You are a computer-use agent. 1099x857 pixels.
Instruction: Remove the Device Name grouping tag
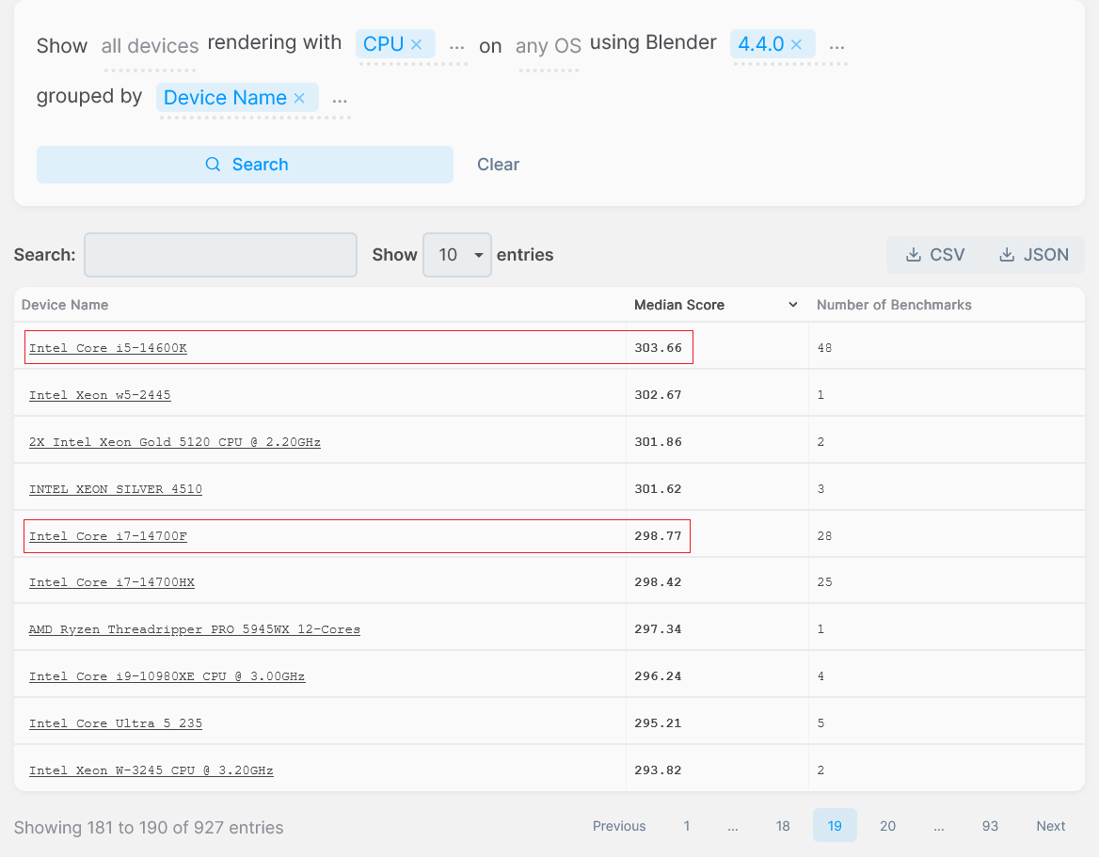point(299,98)
